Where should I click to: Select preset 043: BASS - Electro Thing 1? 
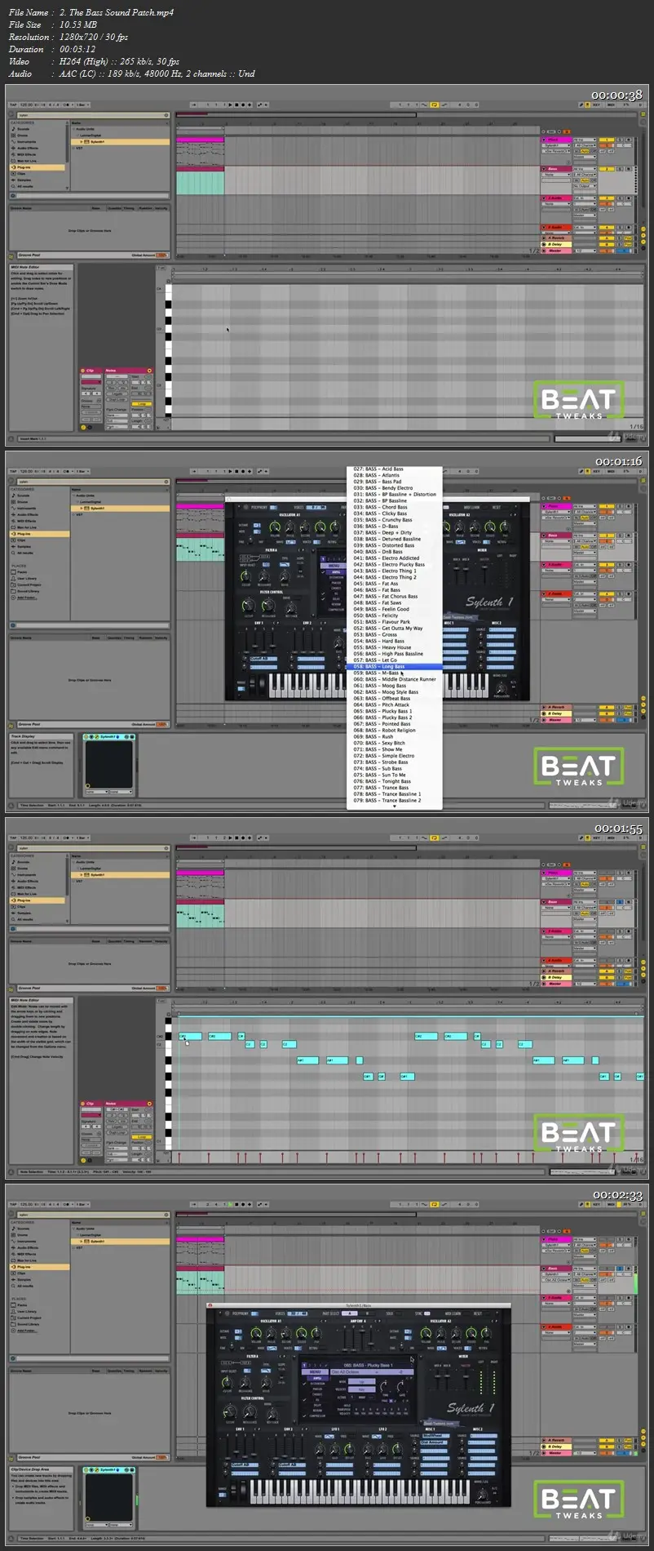pos(395,571)
